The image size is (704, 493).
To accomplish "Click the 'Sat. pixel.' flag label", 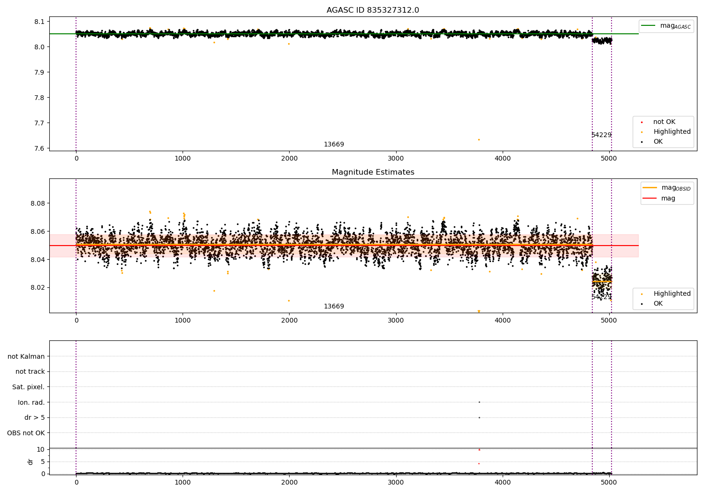I will coord(28,387).
